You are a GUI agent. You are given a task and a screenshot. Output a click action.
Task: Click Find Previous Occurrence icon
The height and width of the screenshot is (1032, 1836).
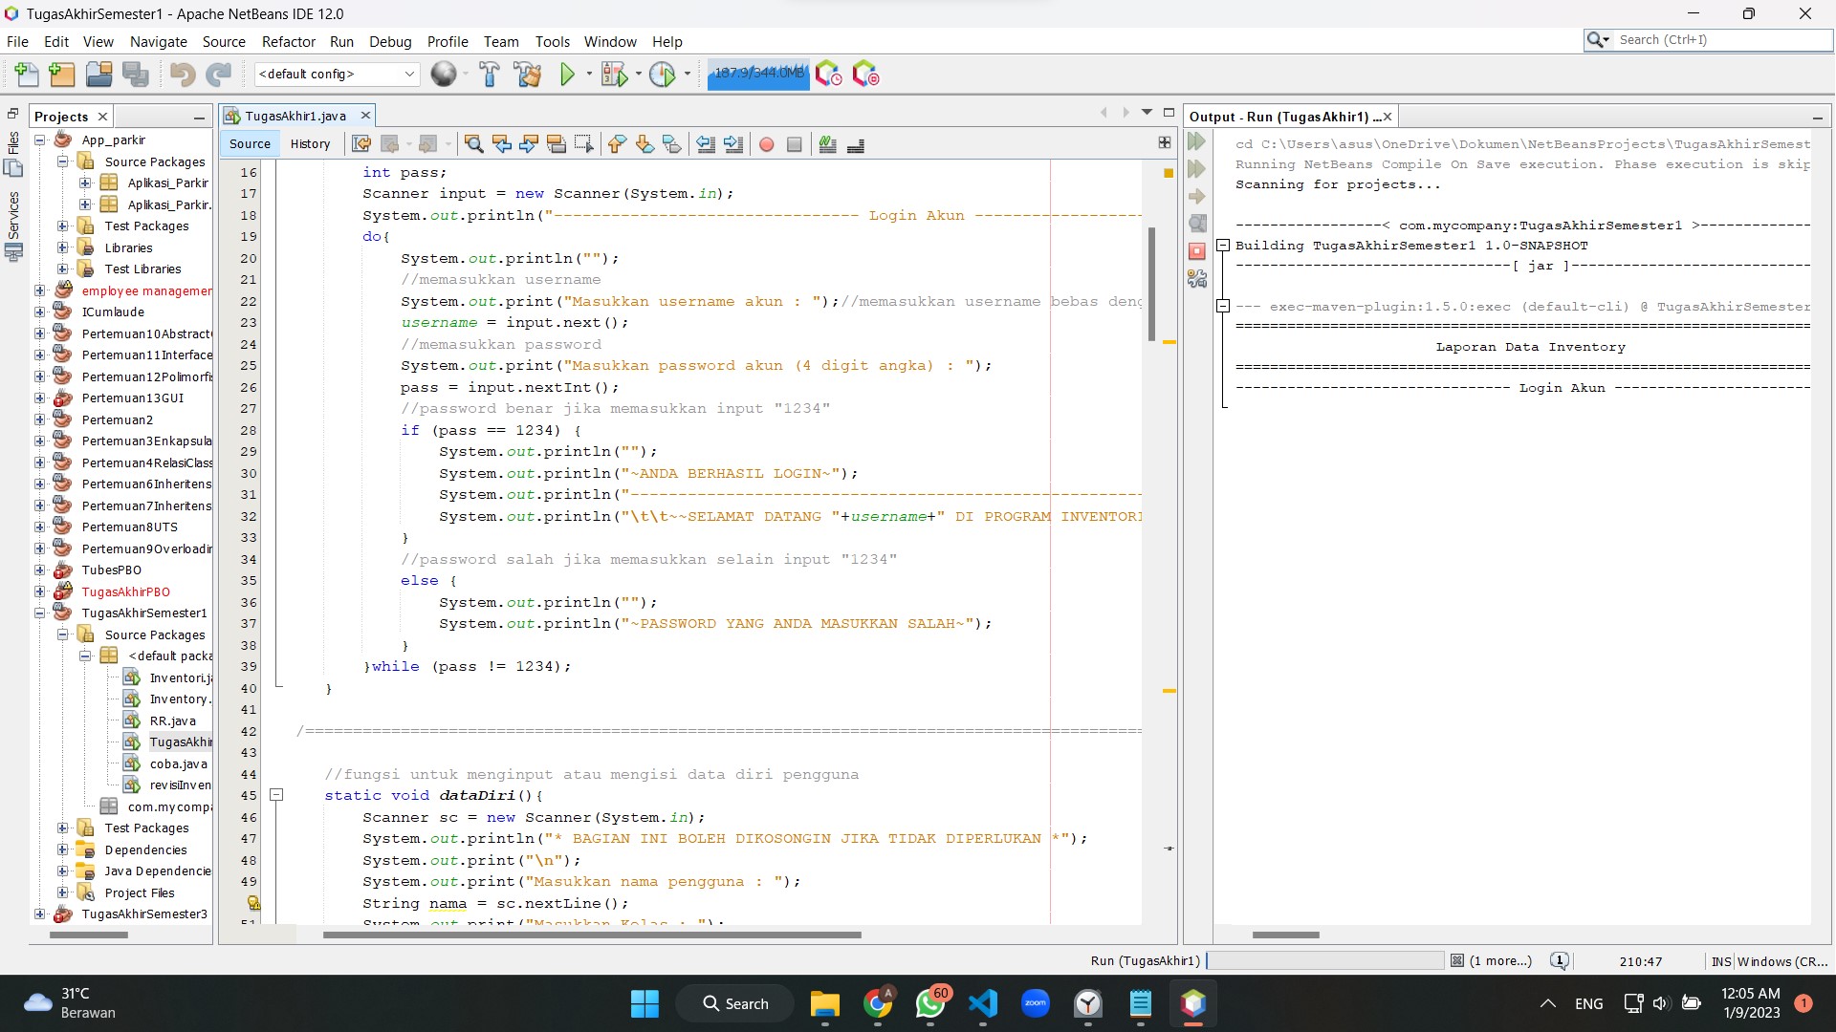[501, 144]
